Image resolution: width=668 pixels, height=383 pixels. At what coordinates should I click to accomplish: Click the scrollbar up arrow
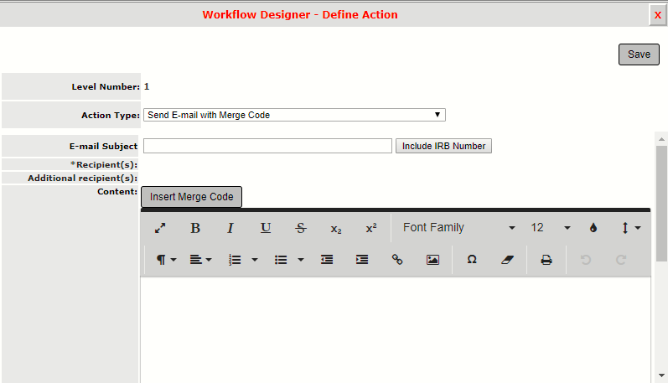tap(661, 139)
